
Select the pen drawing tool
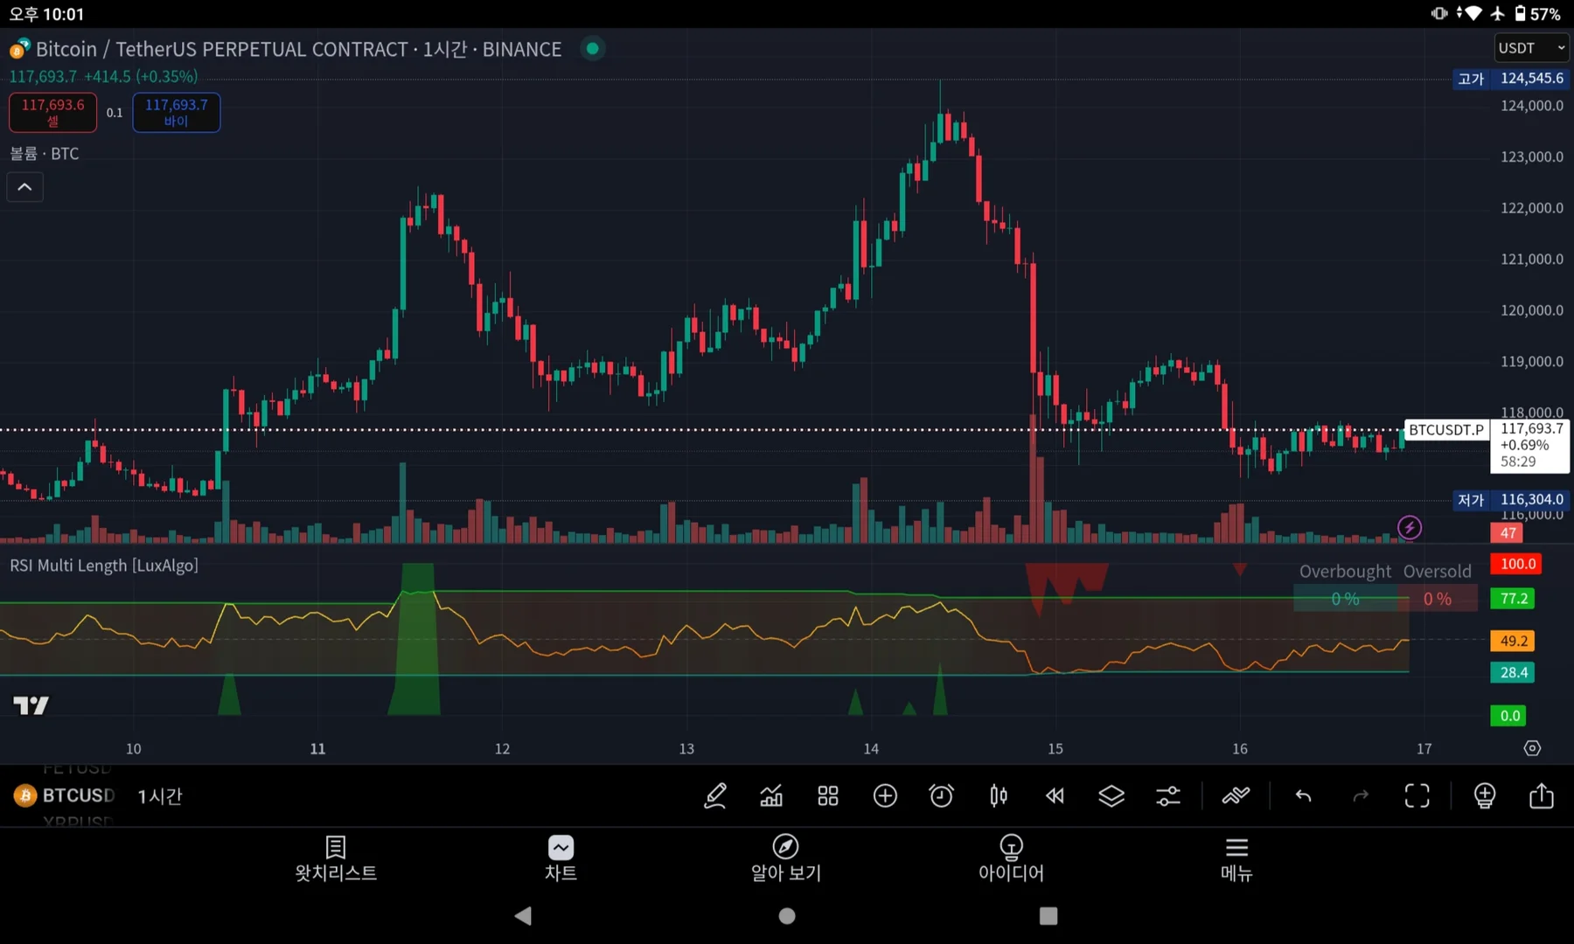click(x=715, y=795)
